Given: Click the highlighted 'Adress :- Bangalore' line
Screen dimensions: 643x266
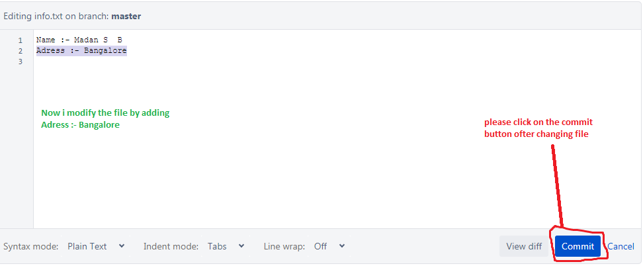Looking at the screenshot, I should point(81,51).
